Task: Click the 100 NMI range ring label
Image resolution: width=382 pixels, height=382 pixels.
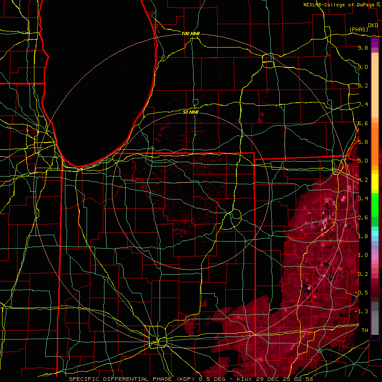Action: (191, 34)
